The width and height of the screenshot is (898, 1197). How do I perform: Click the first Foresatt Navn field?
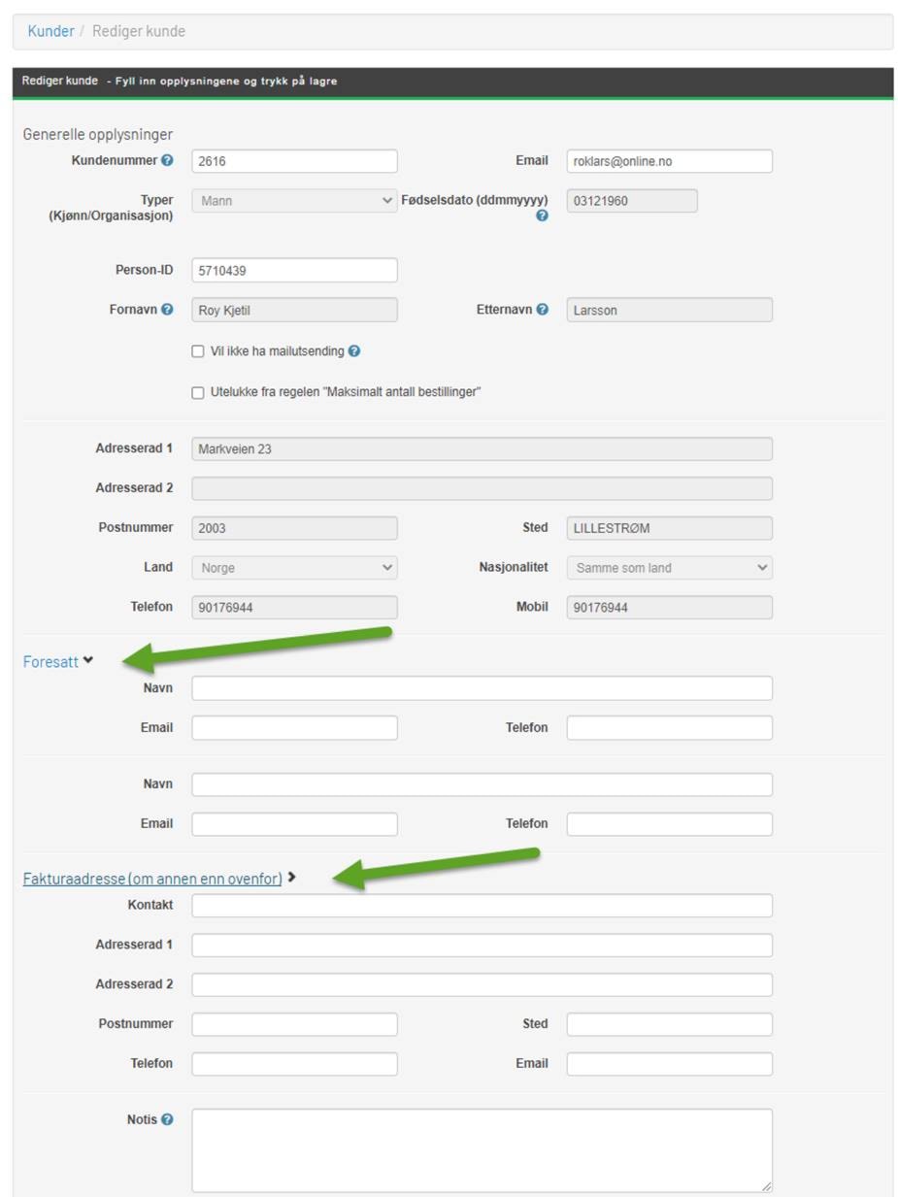coord(482,688)
